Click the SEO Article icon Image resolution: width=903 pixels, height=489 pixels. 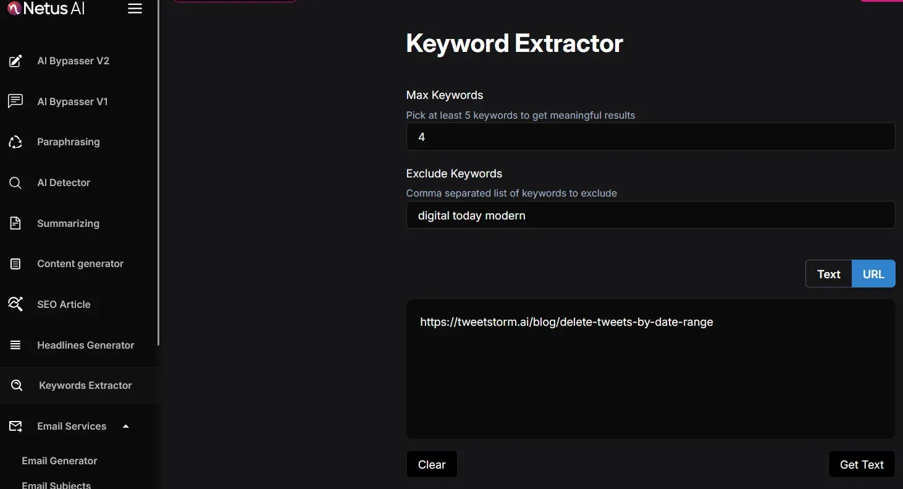tap(15, 304)
